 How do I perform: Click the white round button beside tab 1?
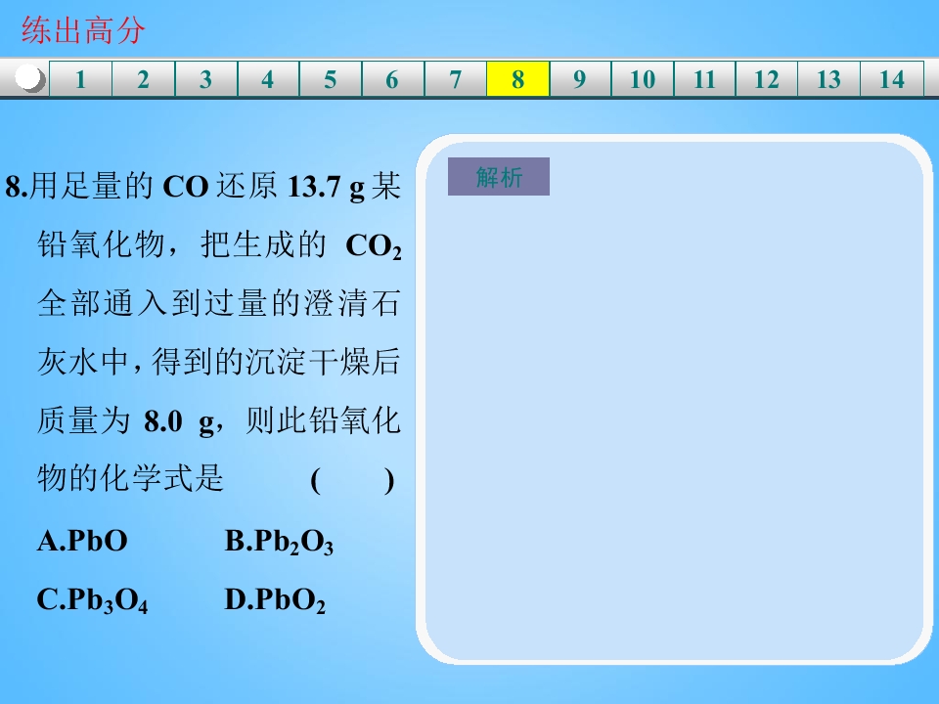coord(29,78)
